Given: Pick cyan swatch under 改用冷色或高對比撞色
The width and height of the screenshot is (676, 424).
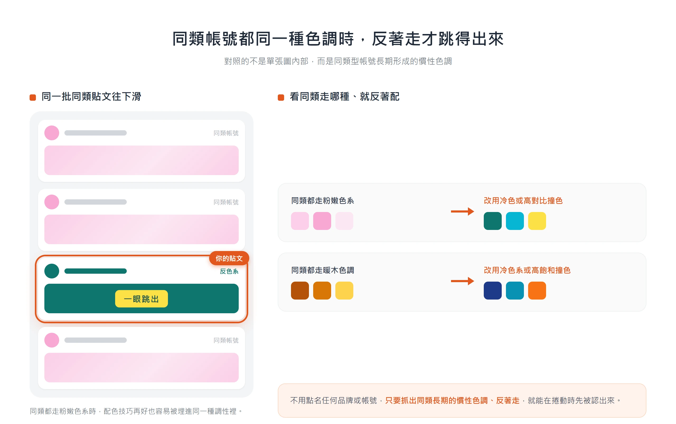Looking at the screenshot, I should point(515,221).
